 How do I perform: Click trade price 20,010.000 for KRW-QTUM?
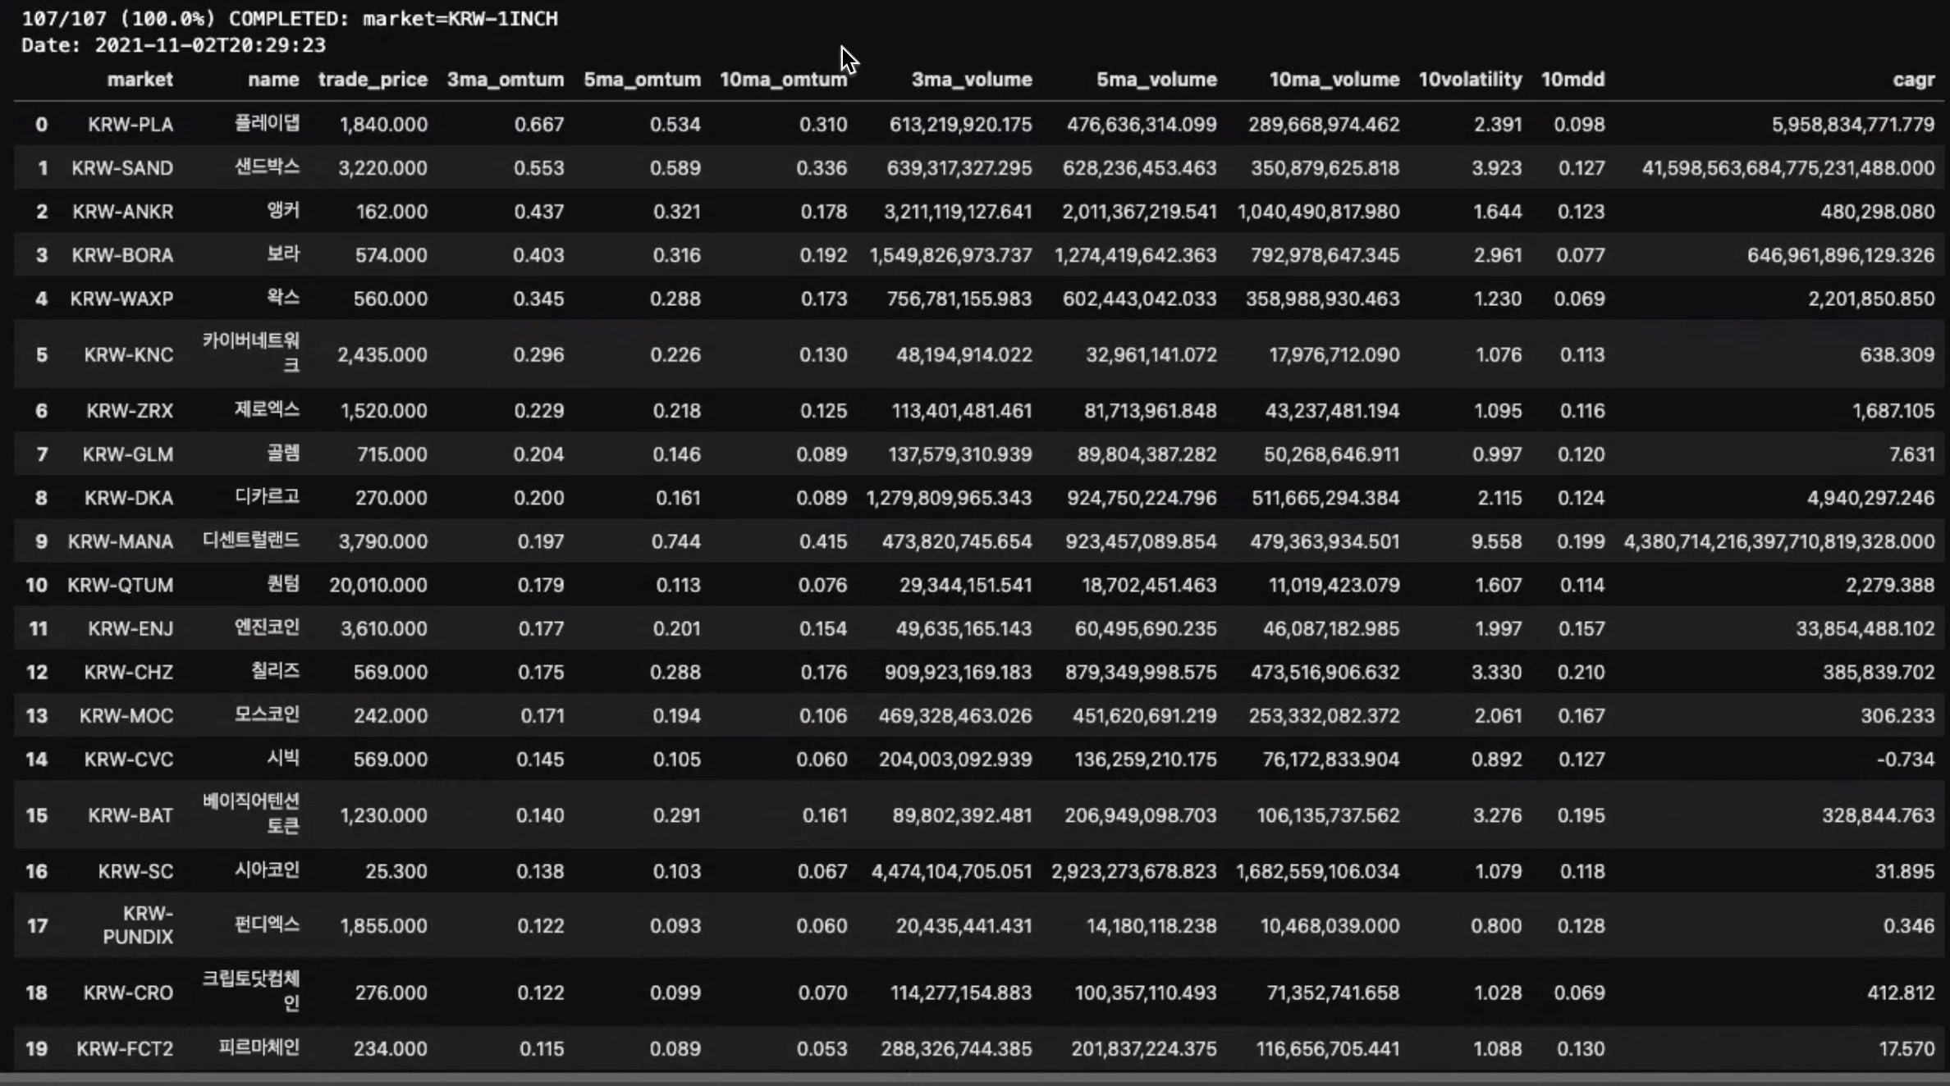[x=378, y=585]
